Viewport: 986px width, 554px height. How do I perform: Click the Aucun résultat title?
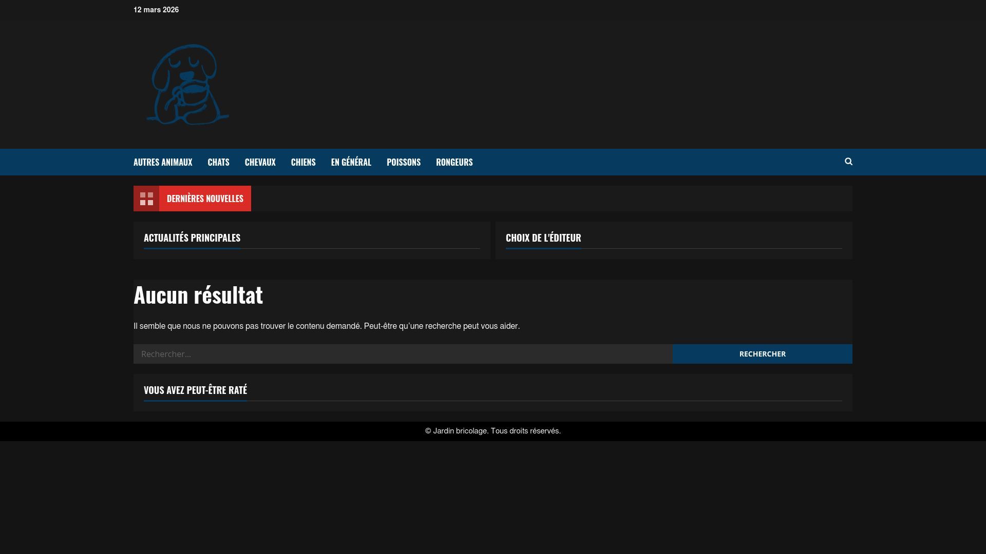pos(198,294)
